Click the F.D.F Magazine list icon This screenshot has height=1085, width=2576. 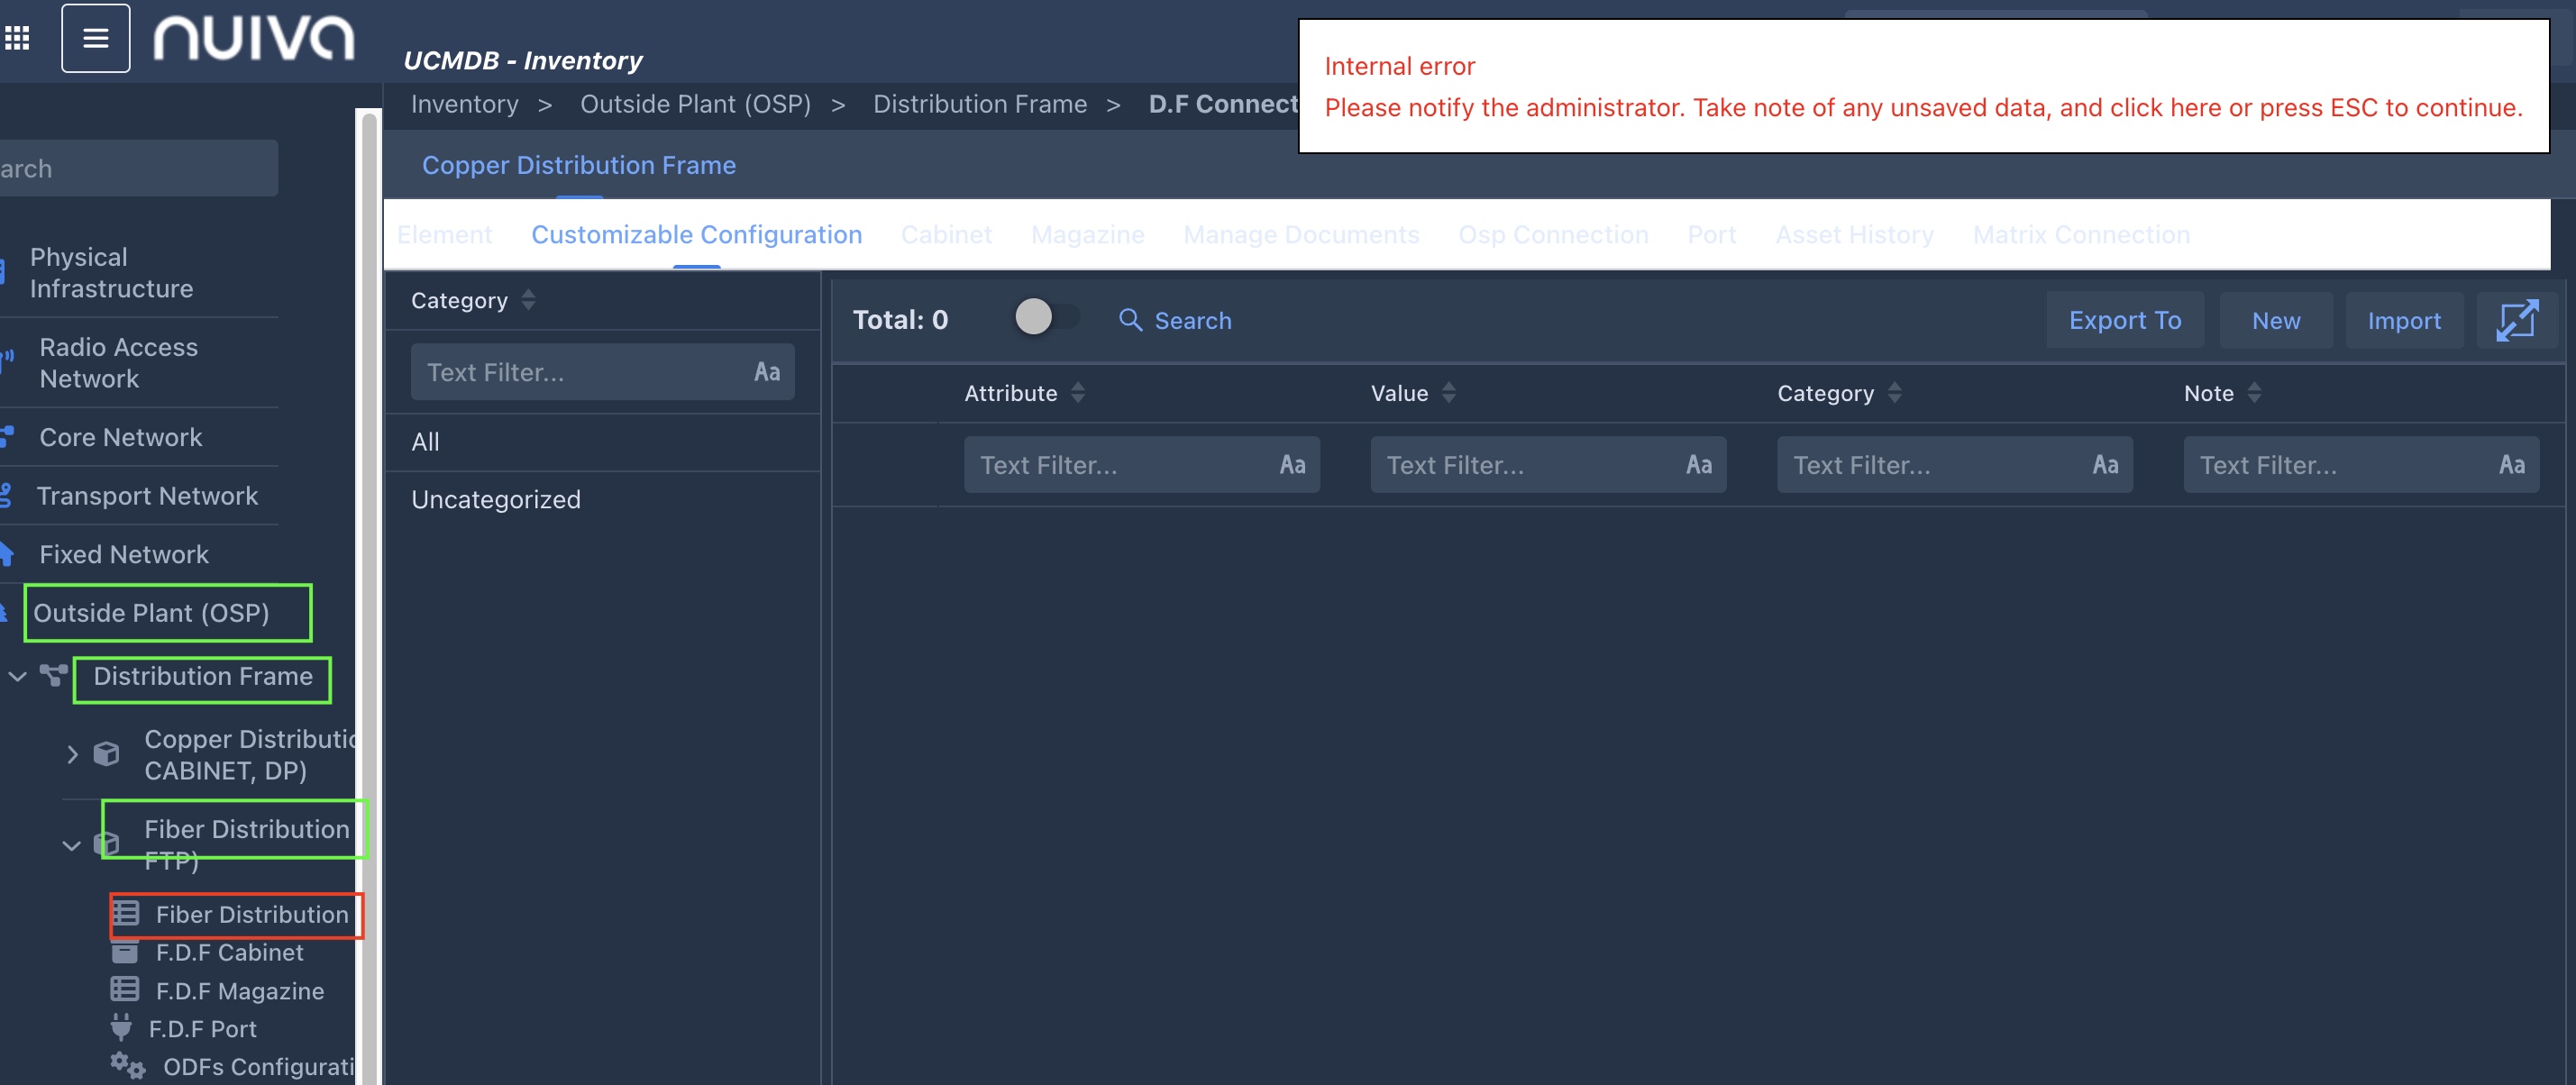[125, 989]
